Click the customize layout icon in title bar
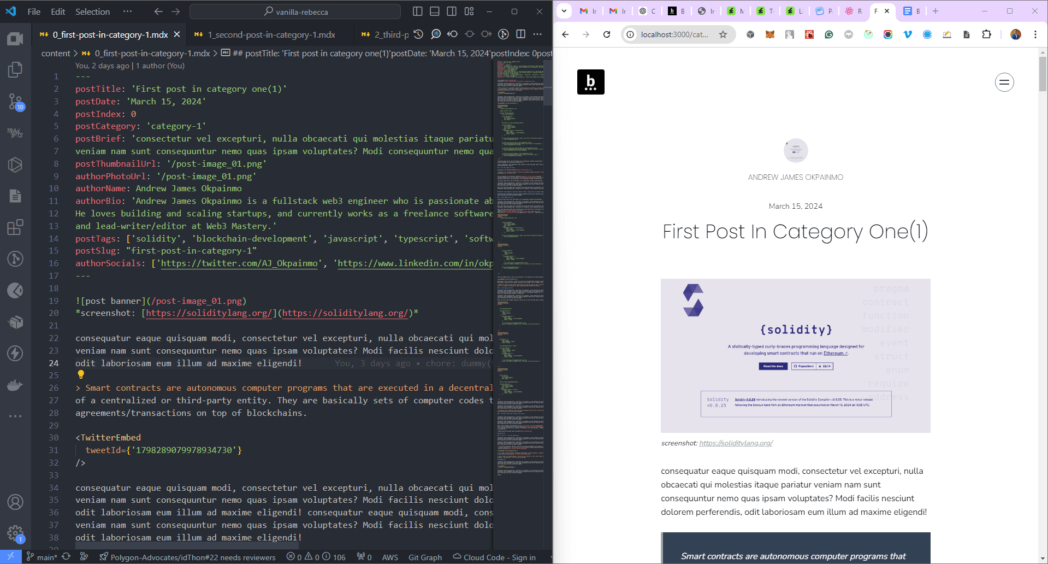The image size is (1048, 564). pyautogui.click(x=469, y=11)
